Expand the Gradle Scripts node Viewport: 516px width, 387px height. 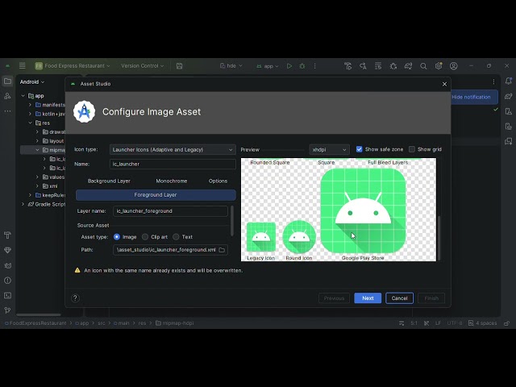coord(23,204)
